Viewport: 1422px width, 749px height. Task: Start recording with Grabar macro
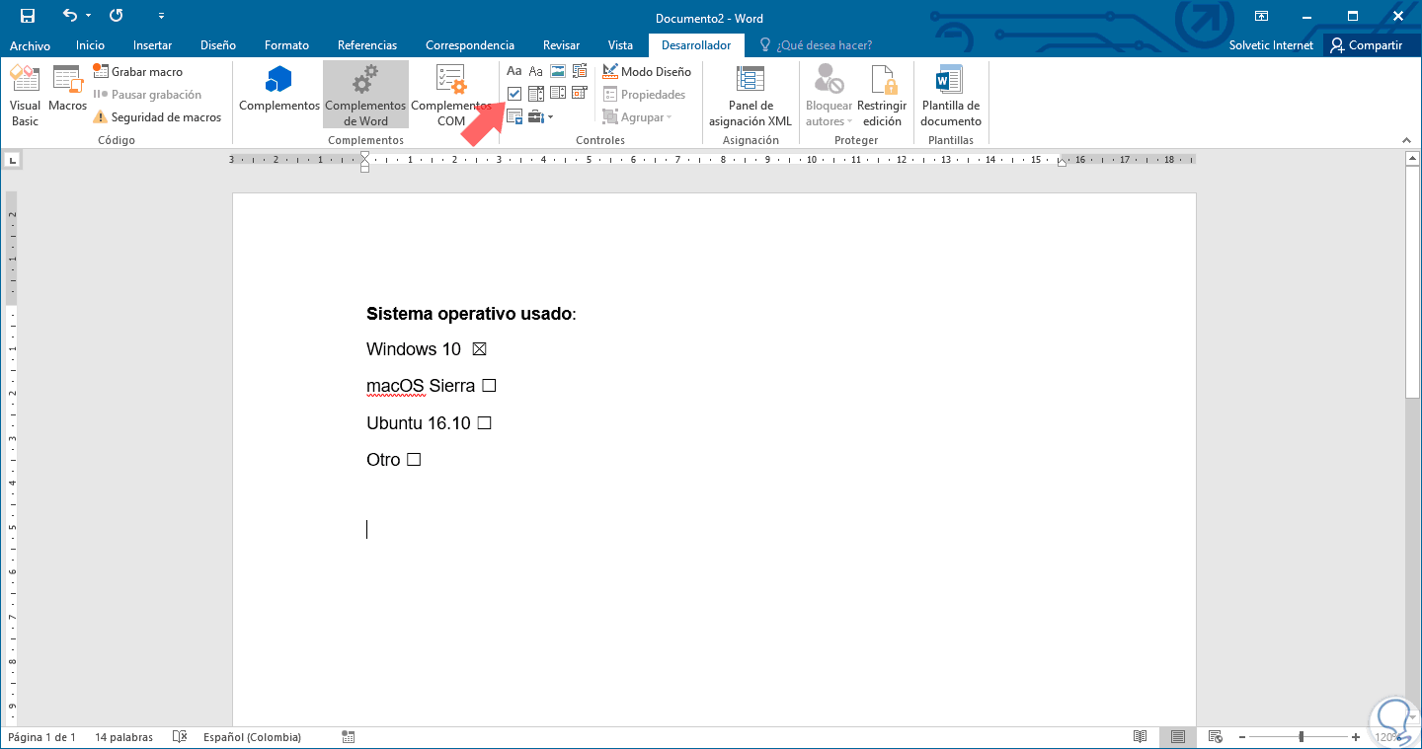click(137, 71)
